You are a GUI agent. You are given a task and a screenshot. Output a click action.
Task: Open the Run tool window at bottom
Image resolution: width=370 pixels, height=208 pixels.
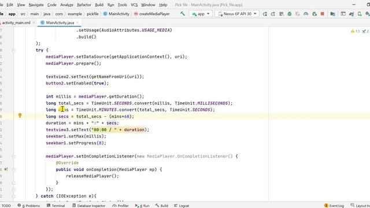point(142,206)
